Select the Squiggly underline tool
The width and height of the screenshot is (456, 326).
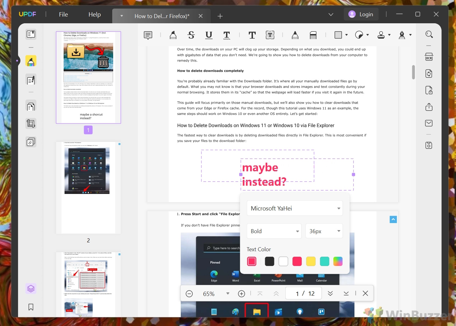click(x=227, y=35)
